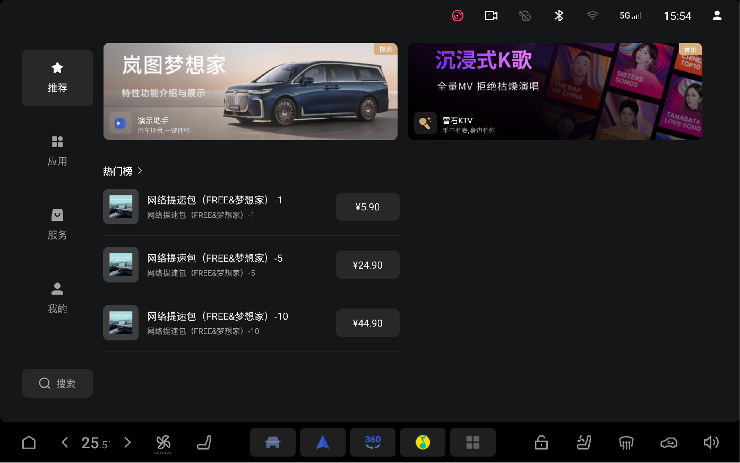Image resolution: width=740 pixels, height=463 pixels.
Task: Expand the 热门榜 list chevron
Action: point(140,171)
